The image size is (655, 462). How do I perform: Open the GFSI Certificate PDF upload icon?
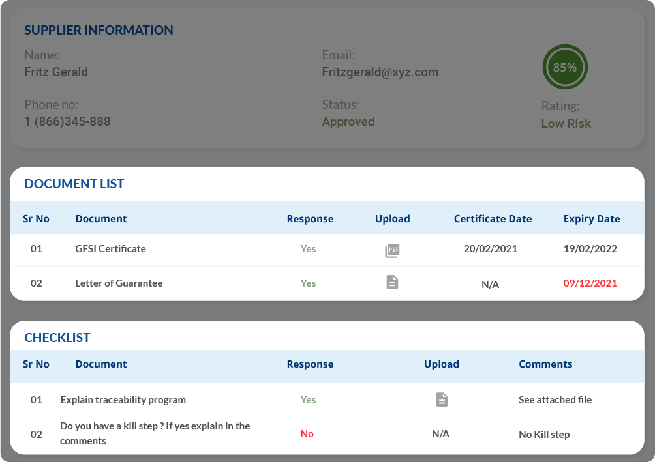pyautogui.click(x=392, y=250)
